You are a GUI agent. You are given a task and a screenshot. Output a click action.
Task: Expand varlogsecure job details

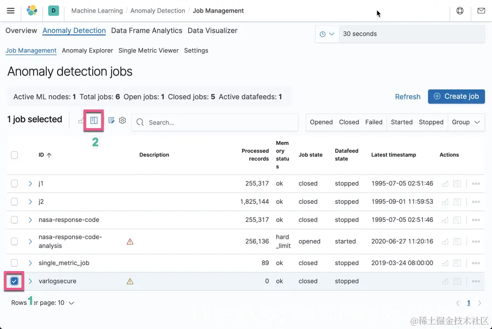[30, 281]
